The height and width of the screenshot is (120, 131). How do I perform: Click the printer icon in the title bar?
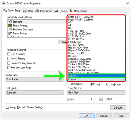tap(4, 3)
